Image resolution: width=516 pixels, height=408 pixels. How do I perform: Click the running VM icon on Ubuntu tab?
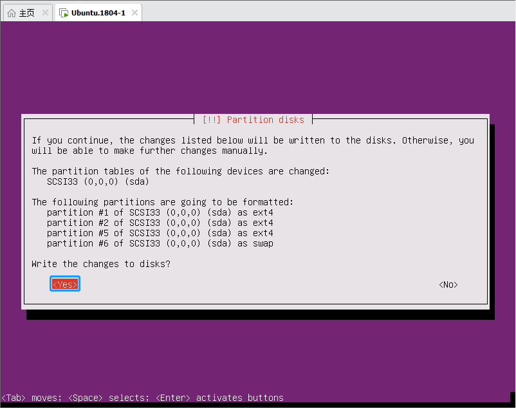64,13
